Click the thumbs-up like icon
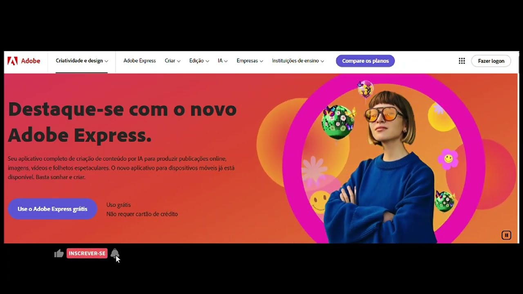 tap(59, 254)
